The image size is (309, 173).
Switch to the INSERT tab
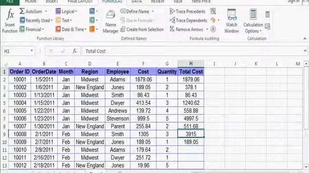(x=52, y=1)
